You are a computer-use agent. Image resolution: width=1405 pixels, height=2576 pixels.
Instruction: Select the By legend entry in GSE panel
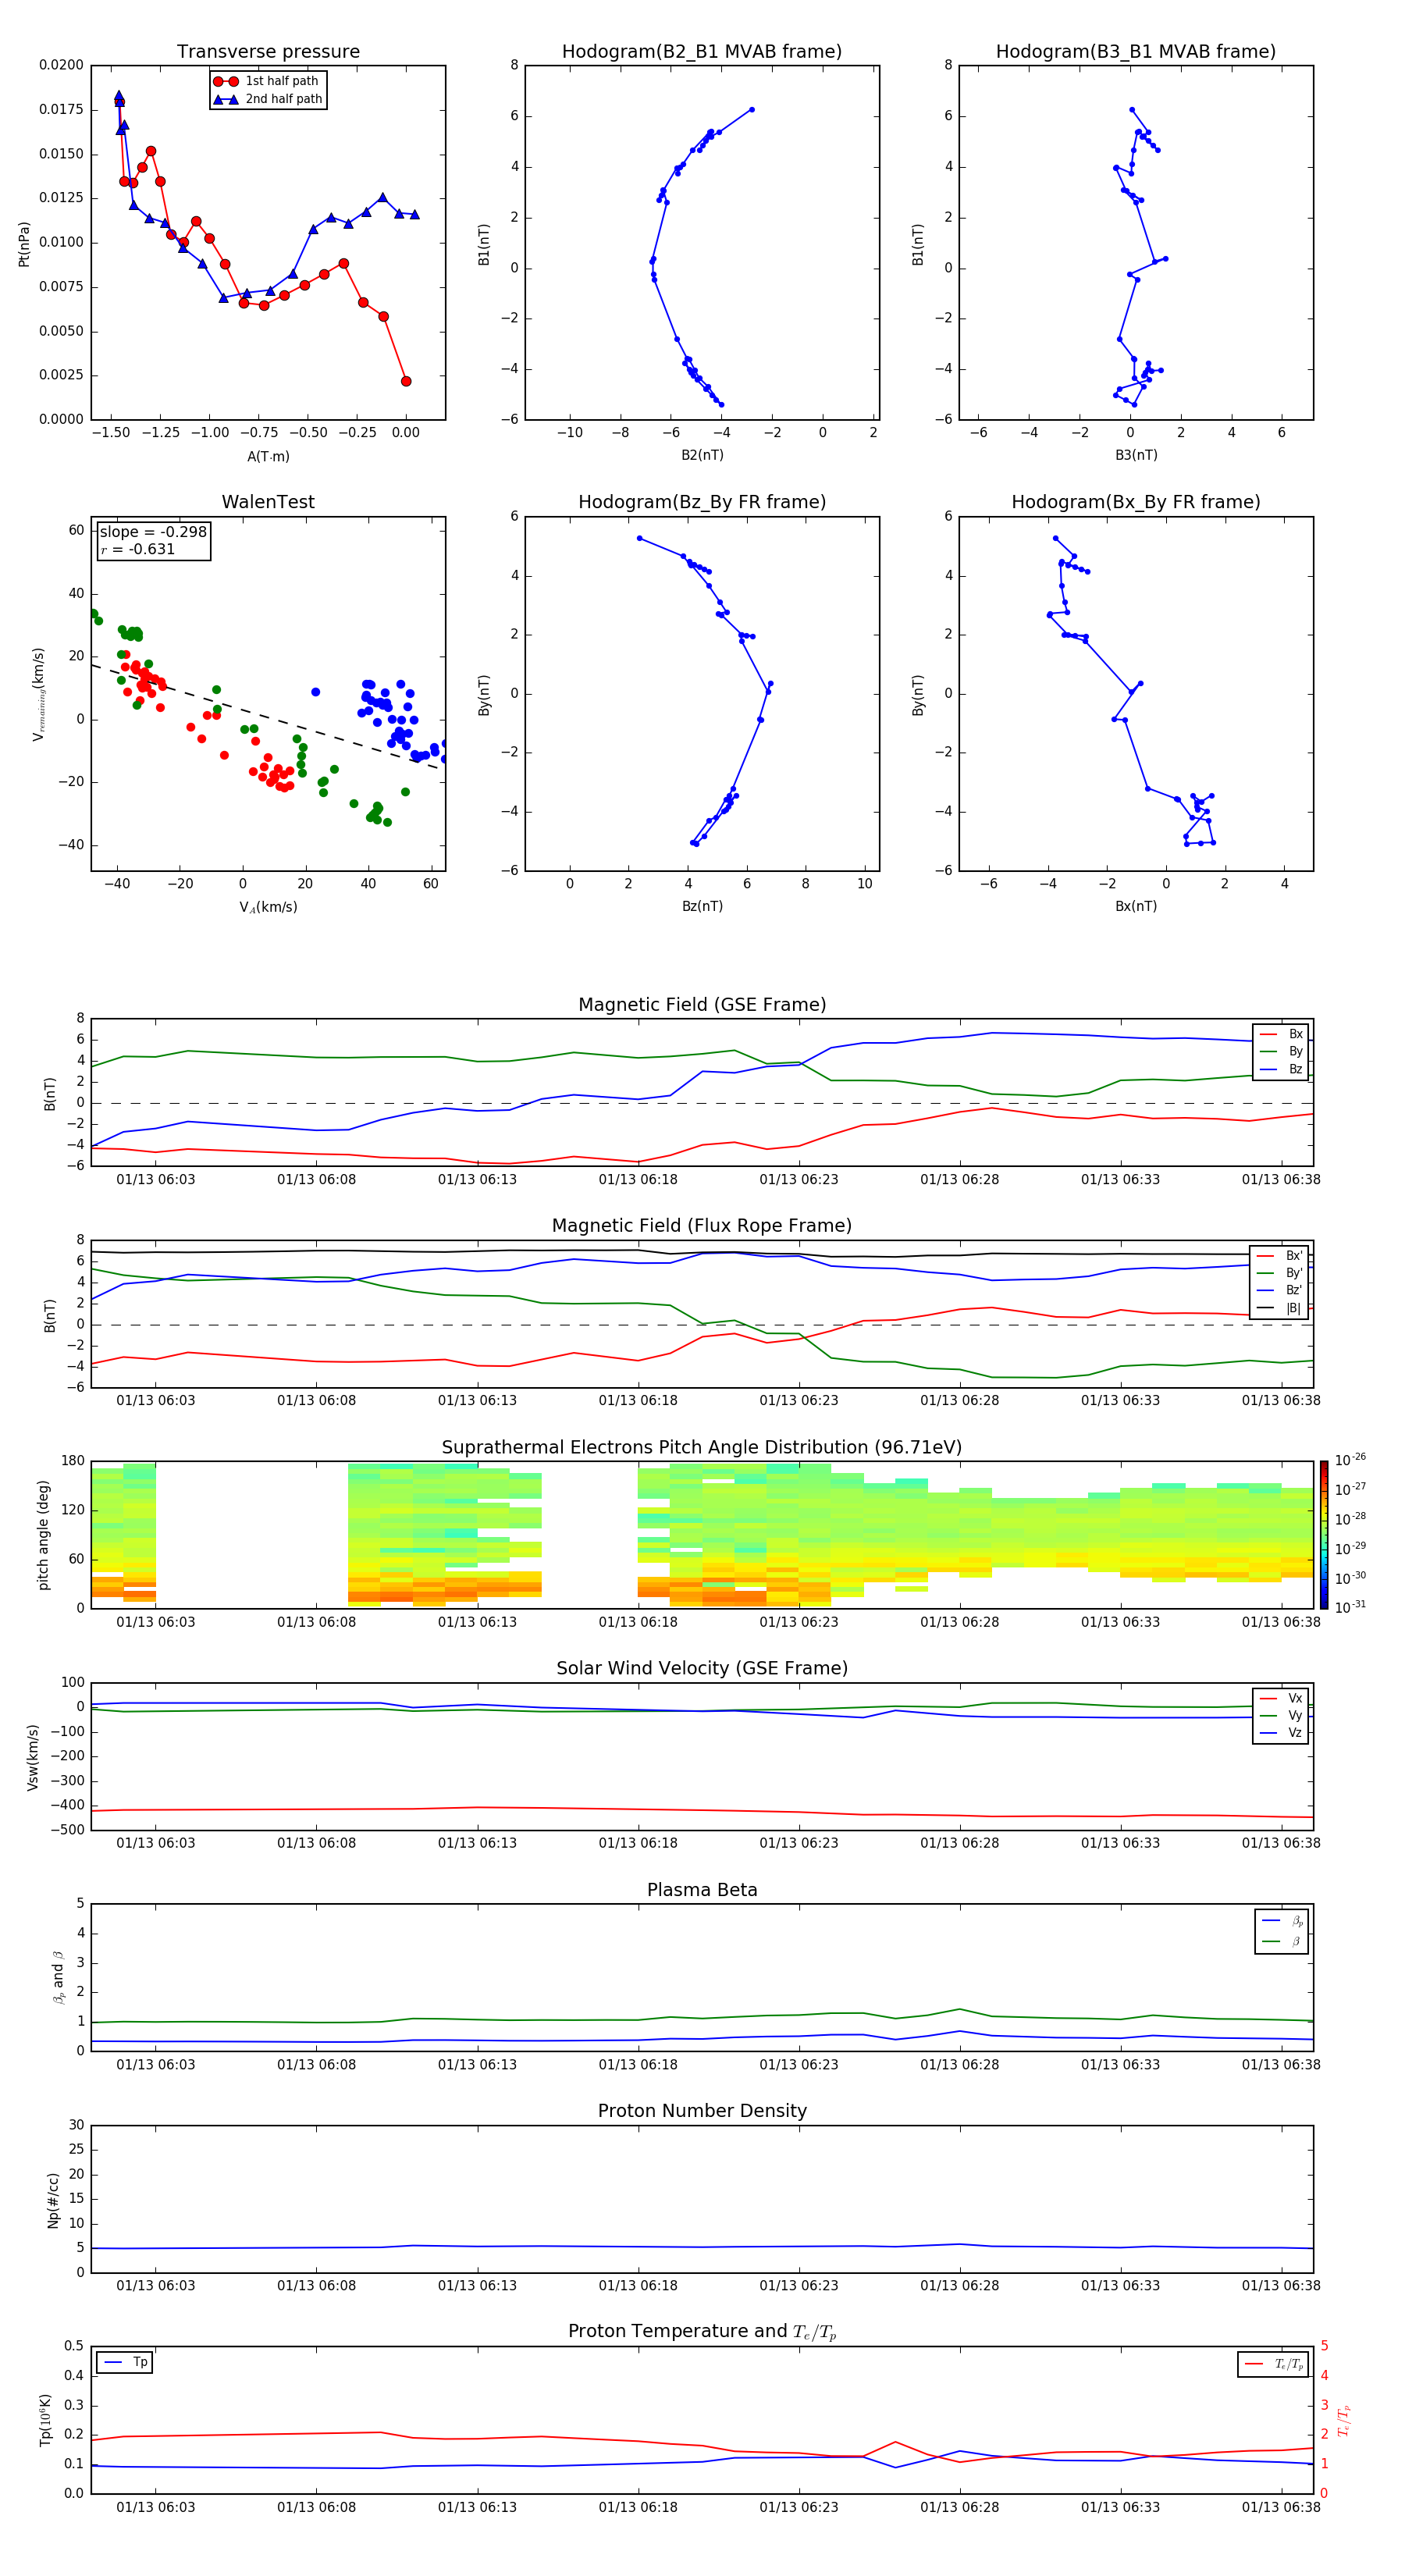click(1282, 1051)
